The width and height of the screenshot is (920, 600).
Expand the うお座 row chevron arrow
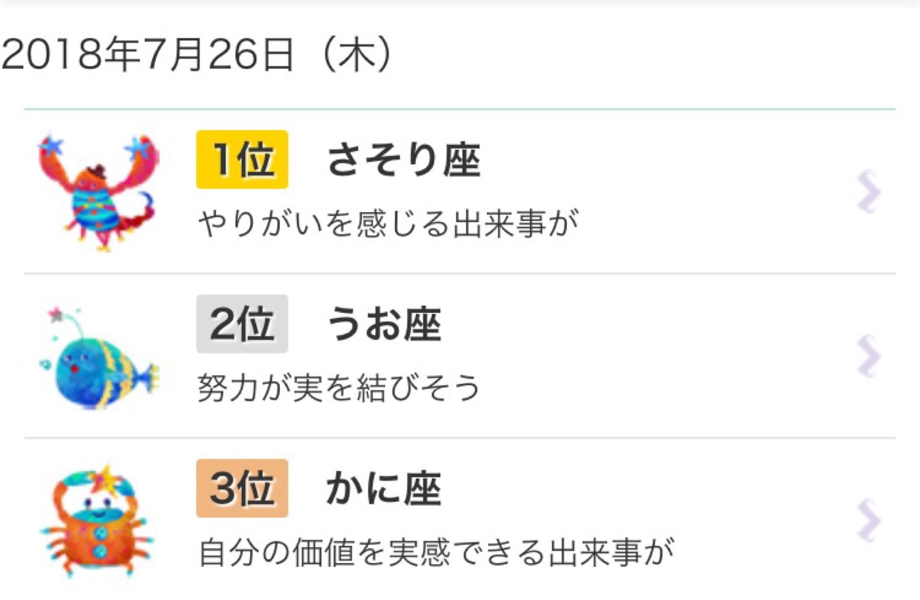pyautogui.click(x=868, y=356)
